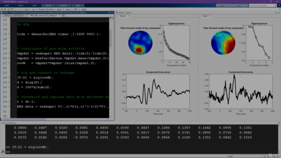The height and width of the screenshot is (158, 281).
Task: Expand the dropdown arrow before Users
Action: (x=23, y=9)
